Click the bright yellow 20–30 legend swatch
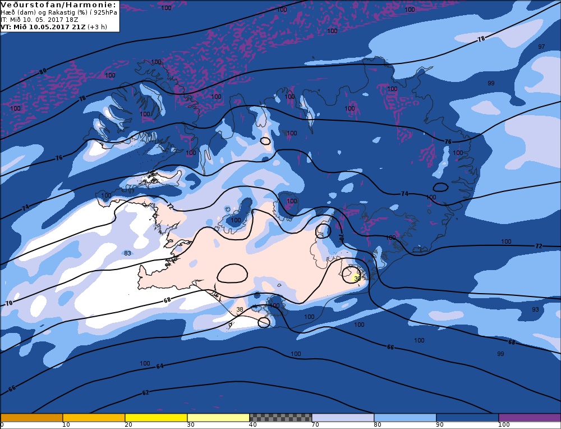561x429 pixels. pos(156,418)
